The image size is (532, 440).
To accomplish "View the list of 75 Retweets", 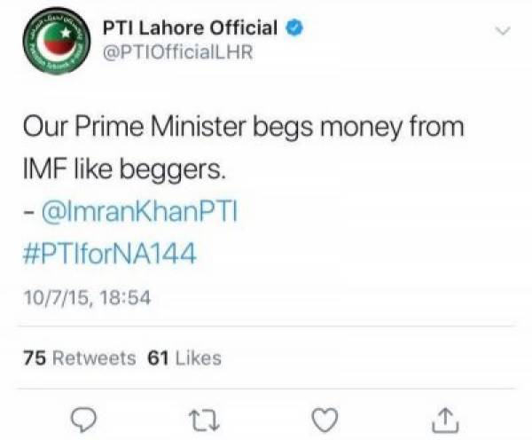I will pos(80,358).
